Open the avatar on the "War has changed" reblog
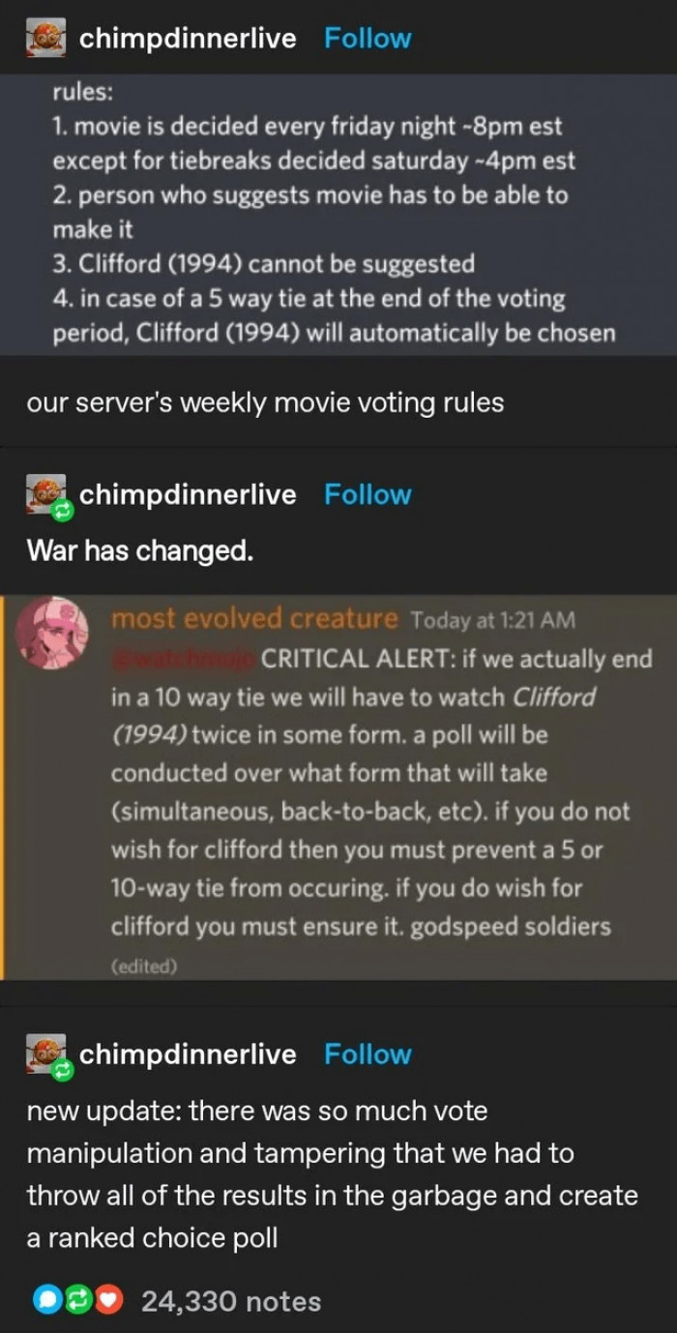 pyautogui.click(x=45, y=495)
